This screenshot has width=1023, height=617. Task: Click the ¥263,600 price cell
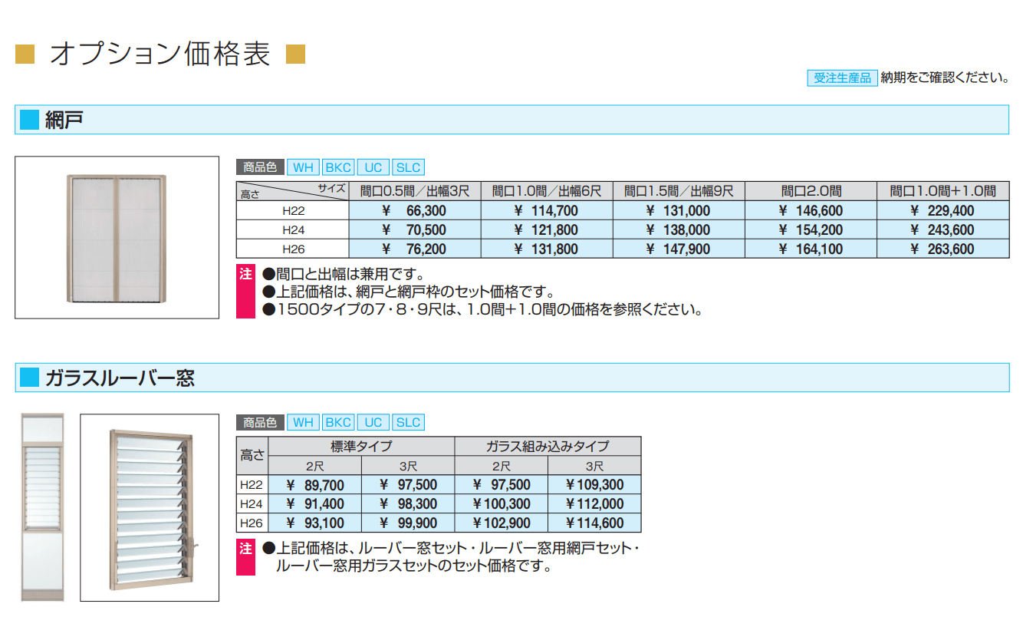[x=942, y=249]
